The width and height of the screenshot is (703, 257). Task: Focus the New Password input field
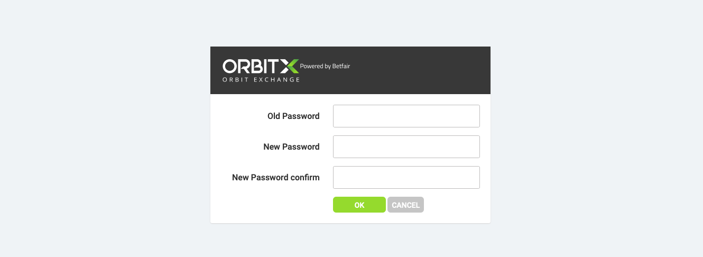point(406,146)
